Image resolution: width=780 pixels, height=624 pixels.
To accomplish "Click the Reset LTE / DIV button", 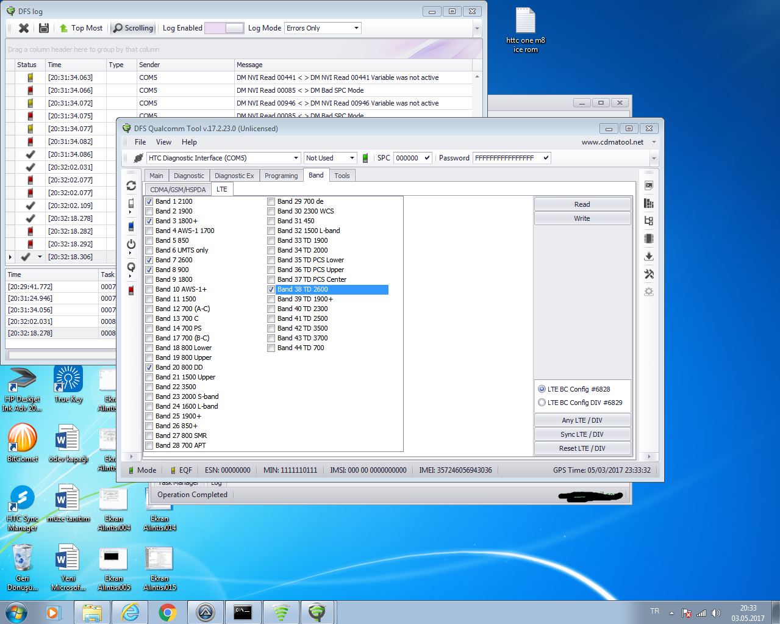I will 582,448.
